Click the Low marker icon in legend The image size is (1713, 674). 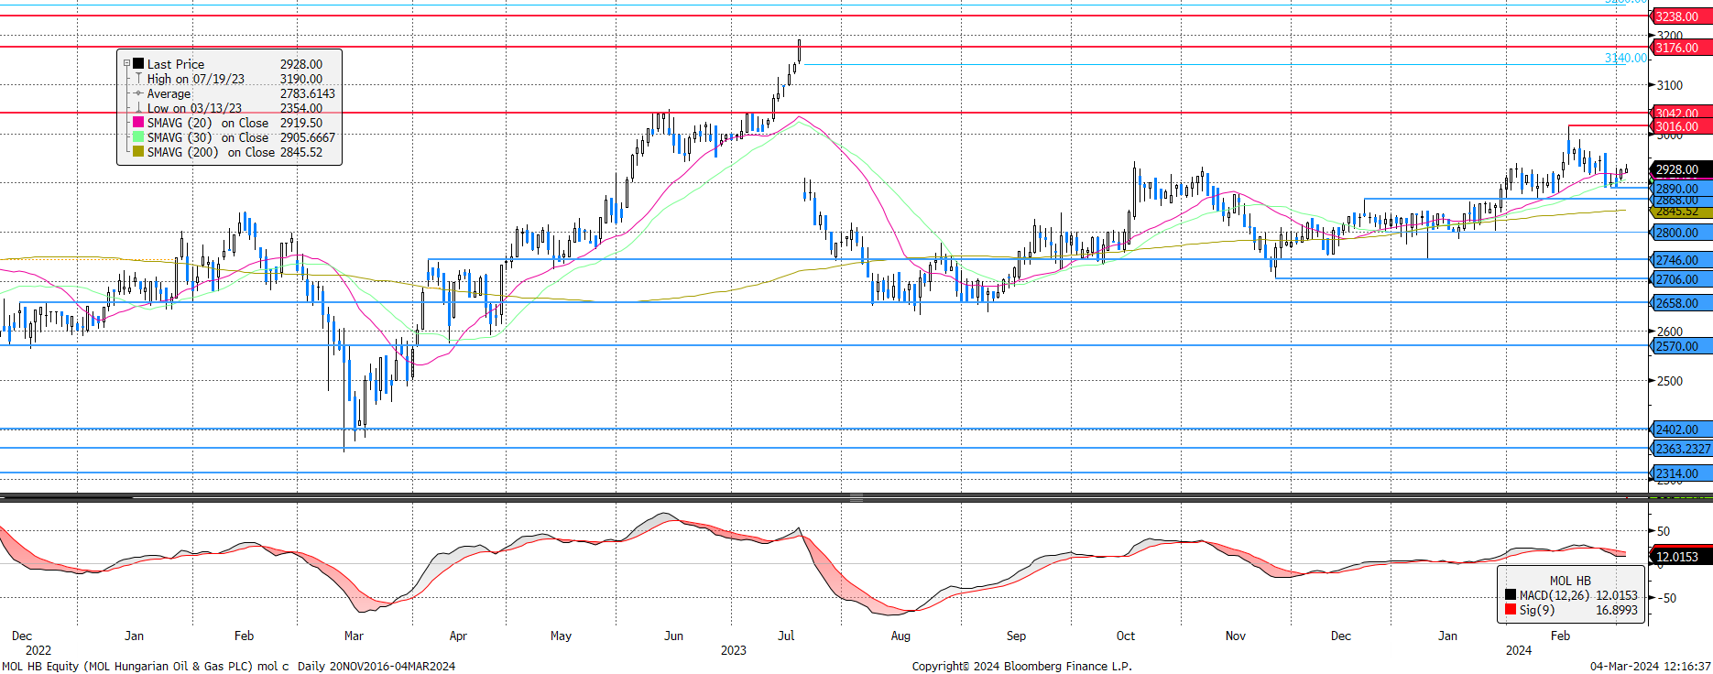coord(138,108)
